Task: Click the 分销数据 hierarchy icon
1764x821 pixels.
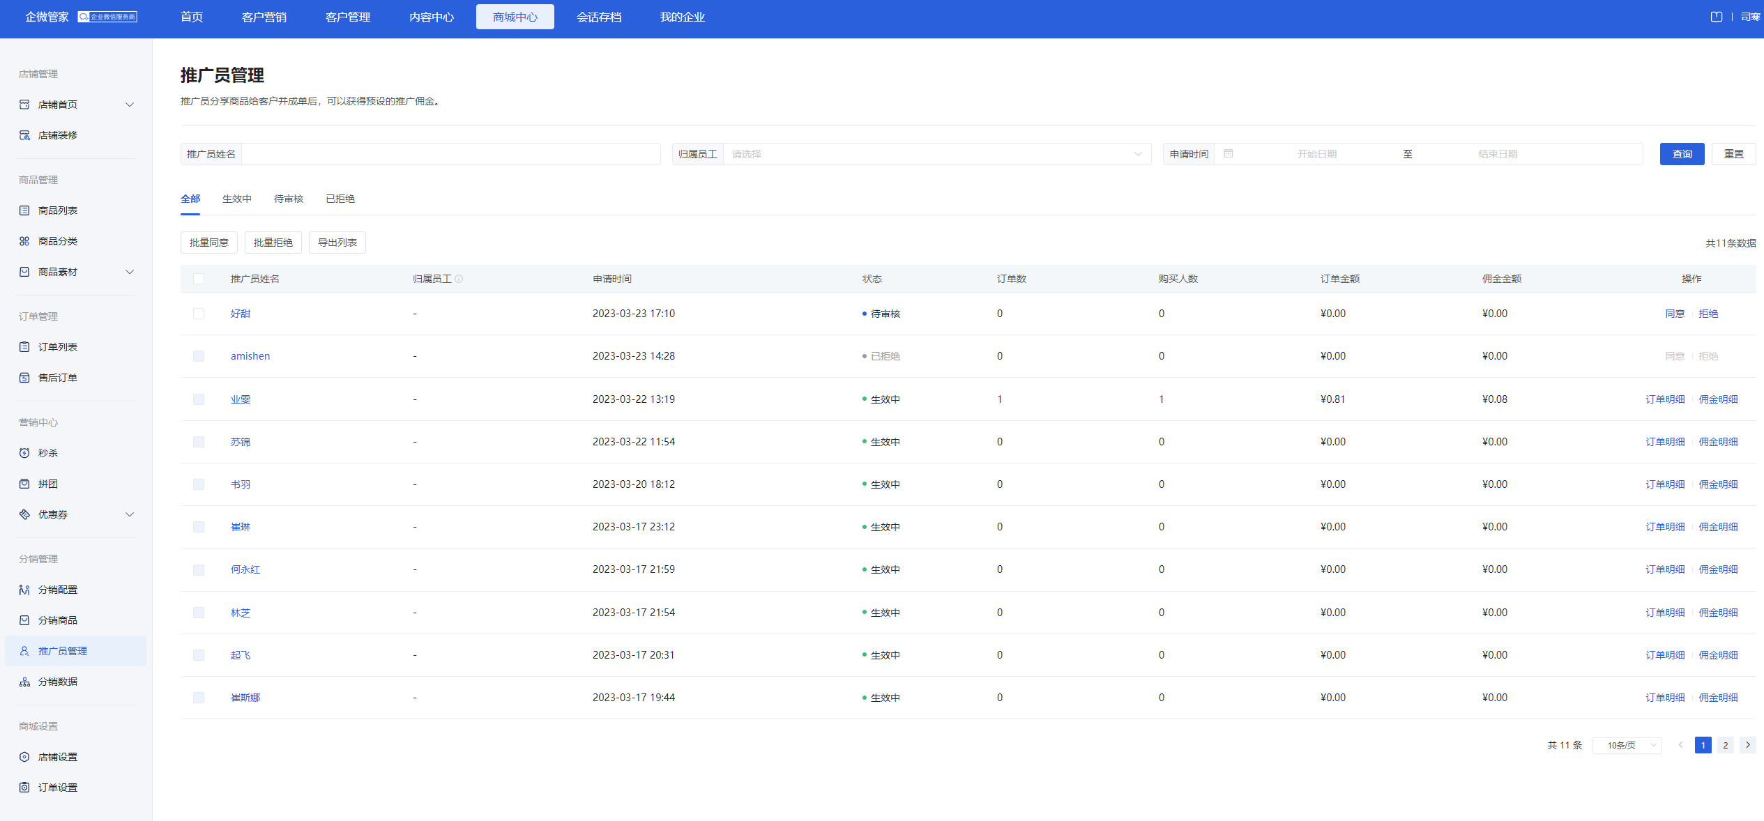Action: point(24,682)
